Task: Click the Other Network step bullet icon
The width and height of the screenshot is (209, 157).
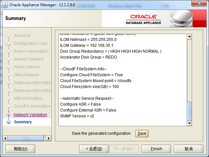Action: [x=9, y=75]
